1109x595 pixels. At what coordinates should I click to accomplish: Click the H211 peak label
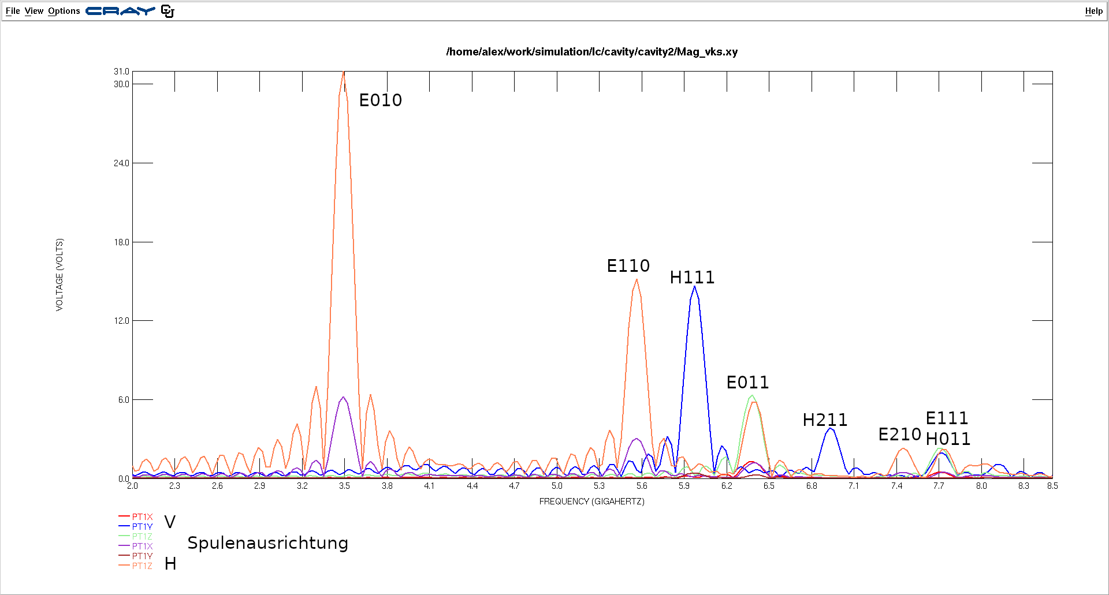(825, 420)
